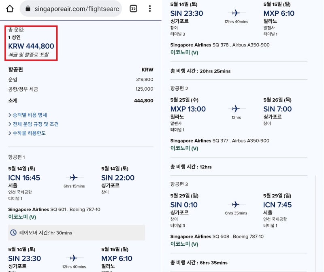
Task: Open the browser three-dot menu
Action: (150, 8)
